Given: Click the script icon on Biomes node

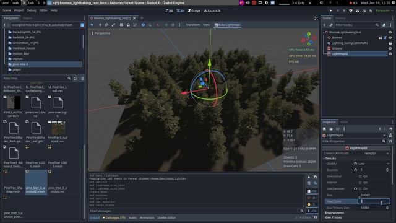Looking at the screenshot, I should [x=385, y=38].
